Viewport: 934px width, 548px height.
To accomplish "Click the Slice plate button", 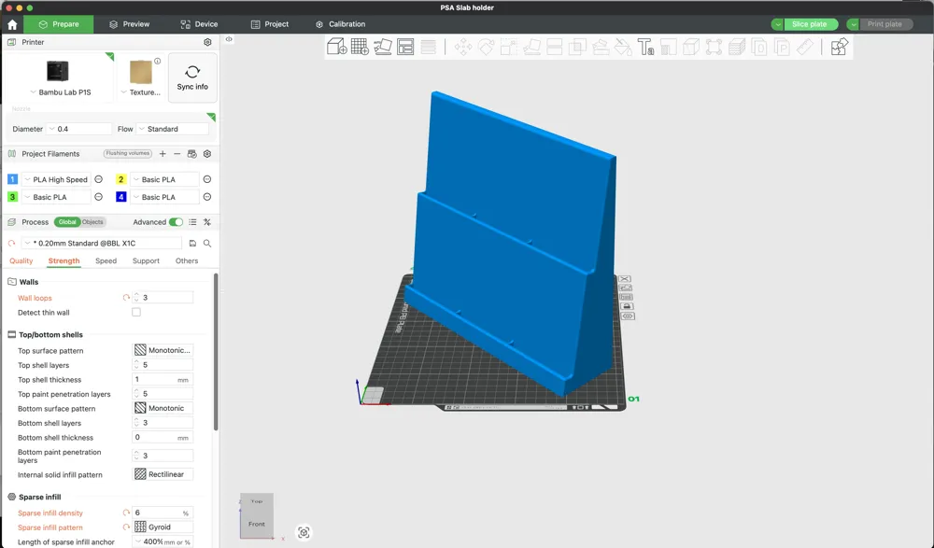I will 810,24.
